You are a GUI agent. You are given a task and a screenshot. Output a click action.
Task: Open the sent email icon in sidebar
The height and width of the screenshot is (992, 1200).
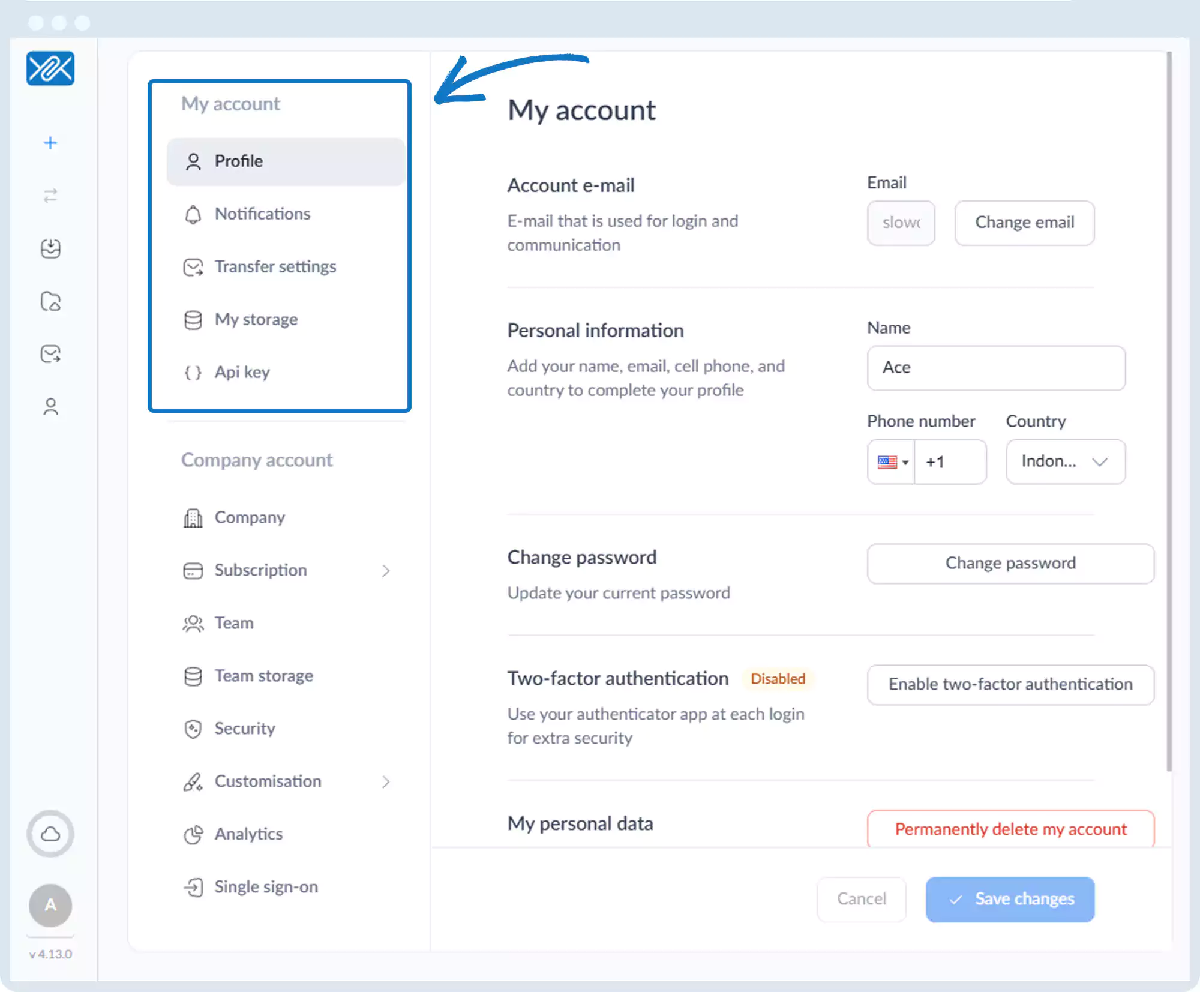[x=50, y=354]
